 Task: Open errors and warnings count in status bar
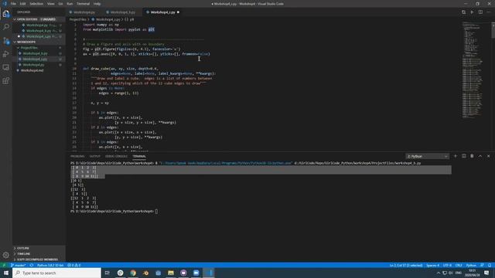click(x=74, y=266)
